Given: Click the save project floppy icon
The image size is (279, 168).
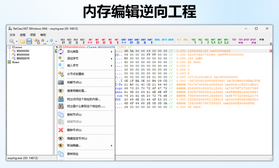Looking at the screenshot, I should click(29, 41).
